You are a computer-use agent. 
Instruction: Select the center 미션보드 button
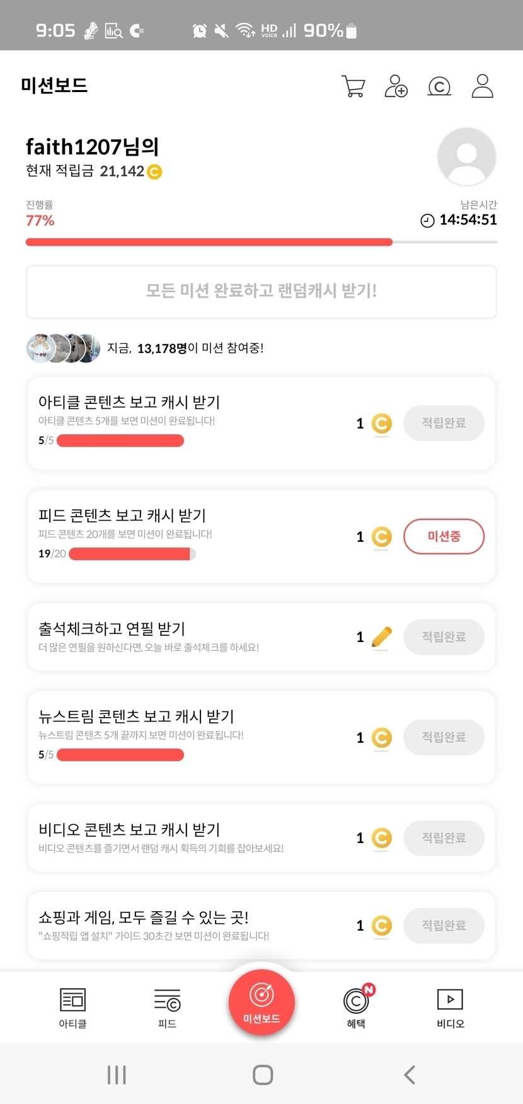(x=261, y=1002)
